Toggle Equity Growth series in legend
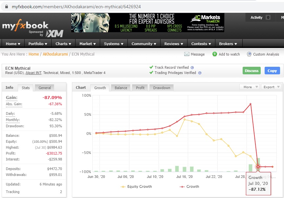 coord(136,186)
